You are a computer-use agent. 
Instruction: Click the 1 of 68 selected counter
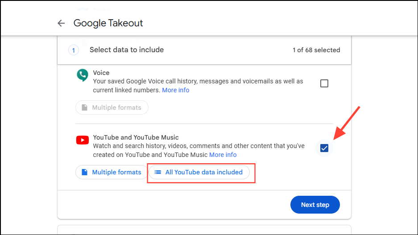316,50
